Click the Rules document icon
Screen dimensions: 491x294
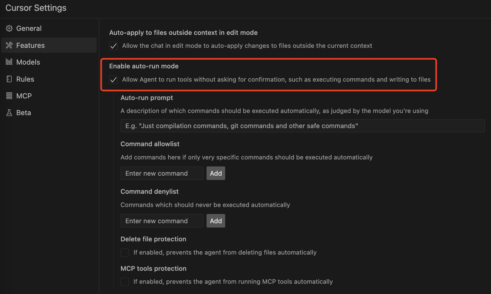click(x=9, y=79)
